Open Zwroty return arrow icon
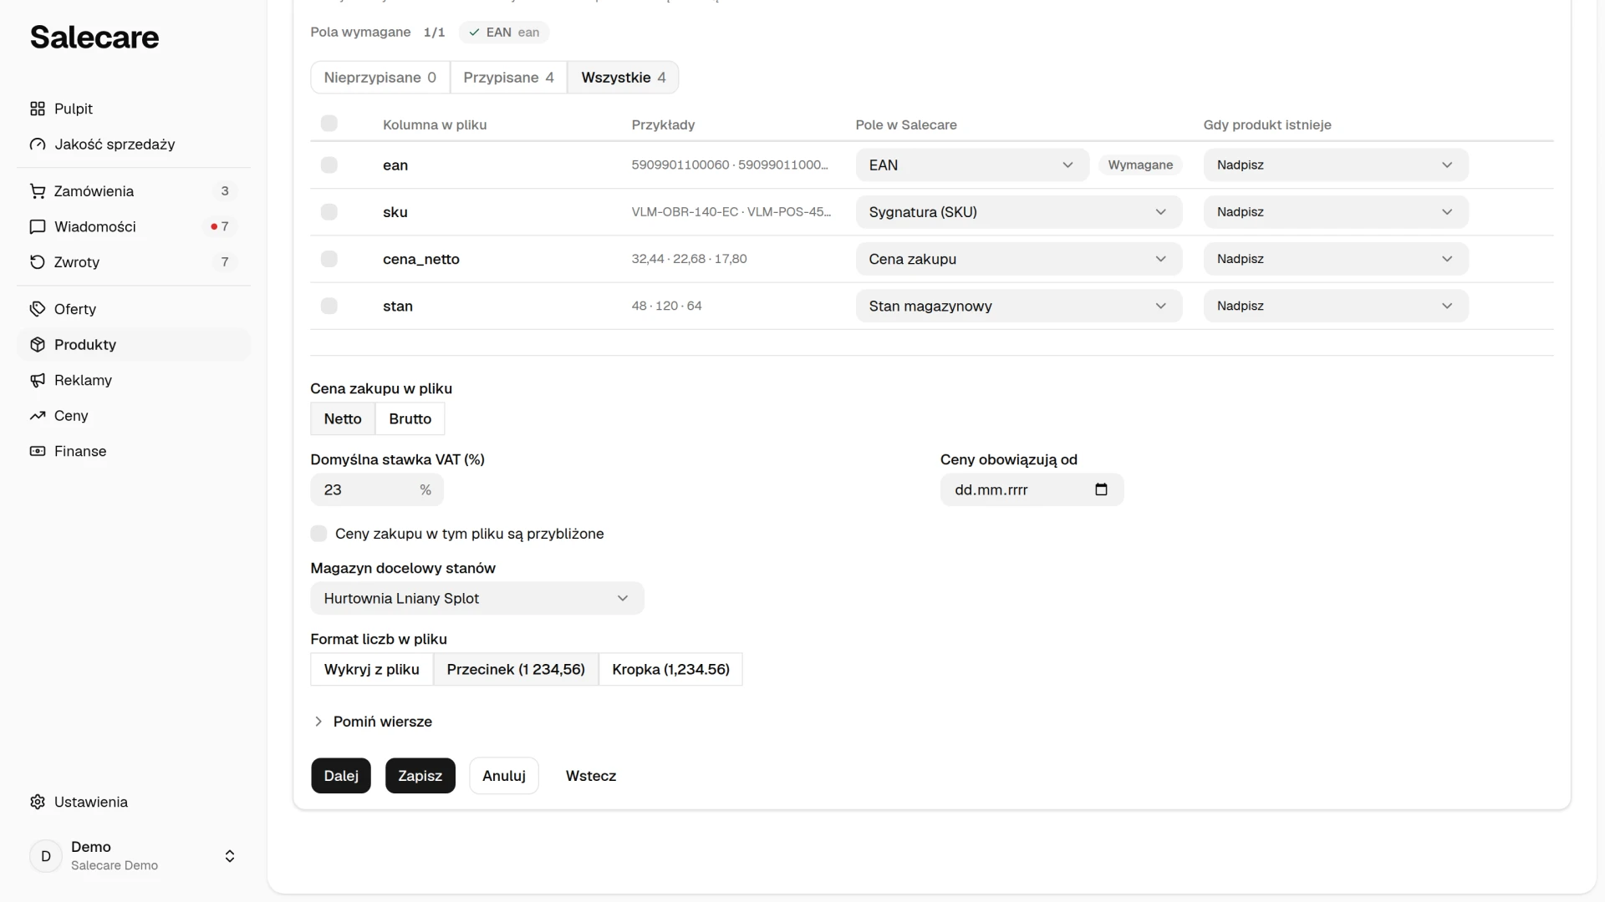The image size is (1605, 902). point(38,262)
